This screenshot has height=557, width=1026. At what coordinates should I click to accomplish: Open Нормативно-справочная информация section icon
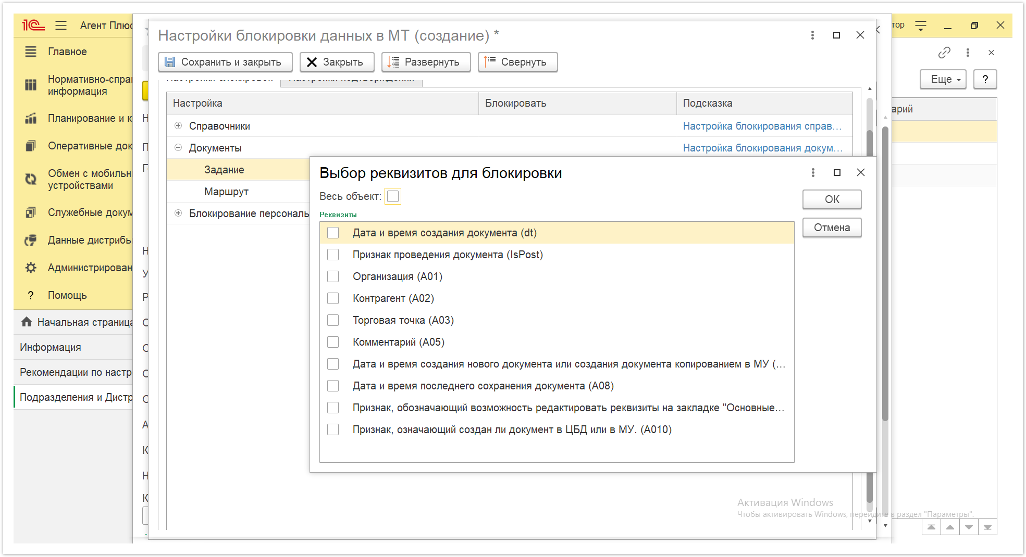point(31,85)
